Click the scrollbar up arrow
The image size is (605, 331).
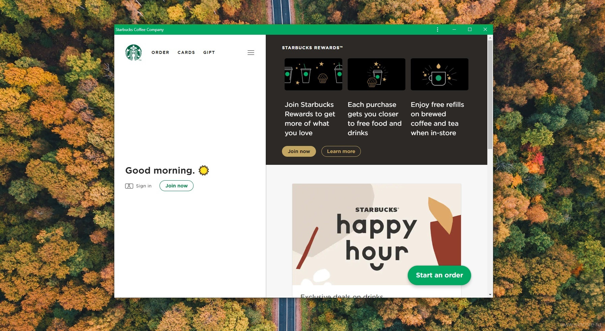point(490,38)
